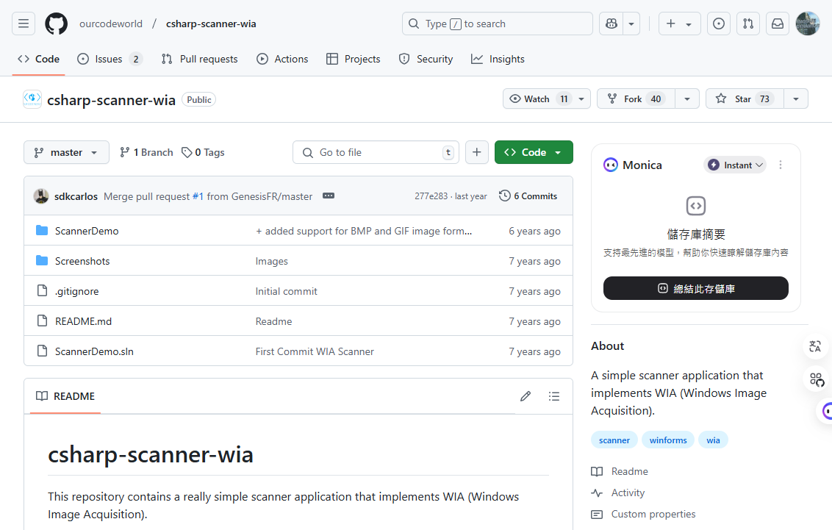Viewport: 832px width, 530px height.
Task: Open Monica panel more options
Action: coord(780,165)
